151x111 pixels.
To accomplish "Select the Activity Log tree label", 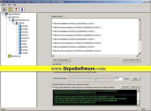I will click(16, 56).
